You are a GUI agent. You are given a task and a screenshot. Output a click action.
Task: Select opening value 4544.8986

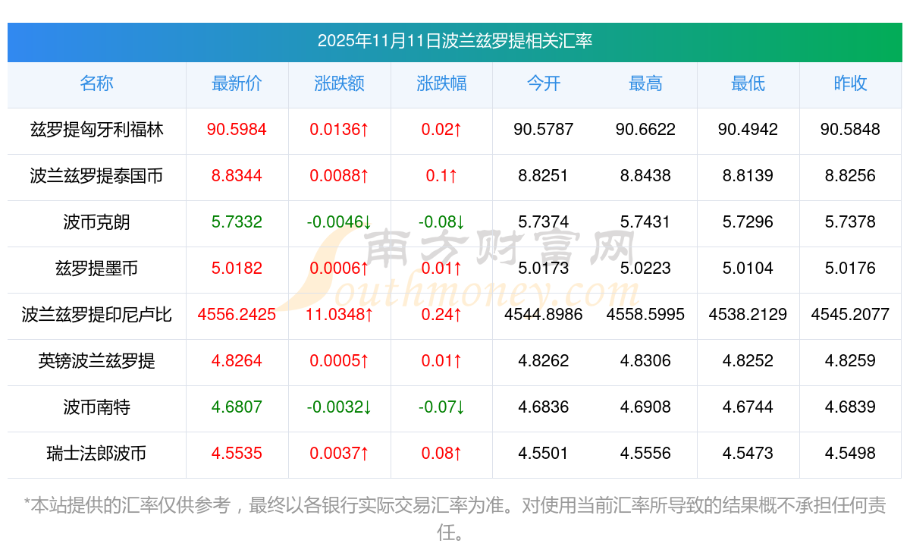544,315
